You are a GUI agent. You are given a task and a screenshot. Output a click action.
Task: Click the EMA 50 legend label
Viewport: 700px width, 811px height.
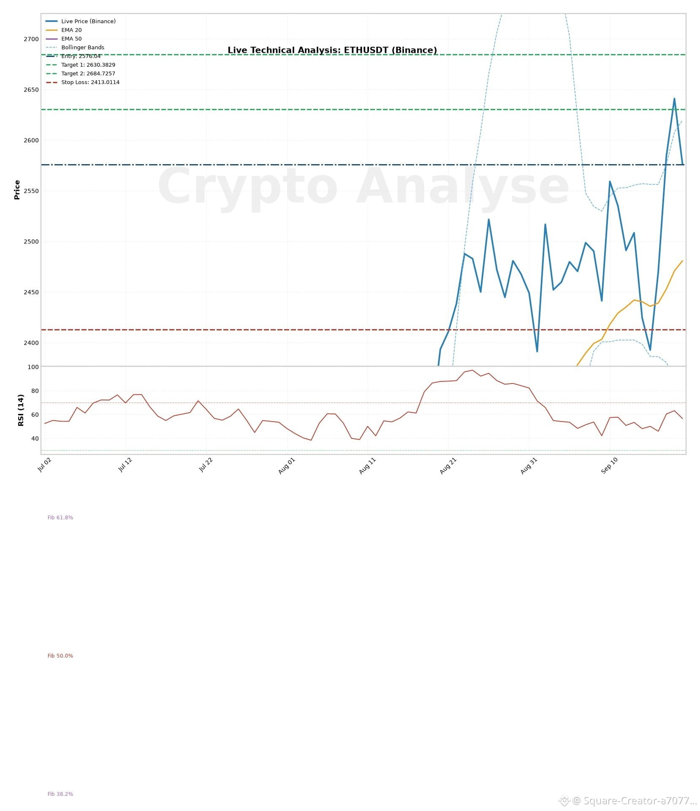point(71,38)
